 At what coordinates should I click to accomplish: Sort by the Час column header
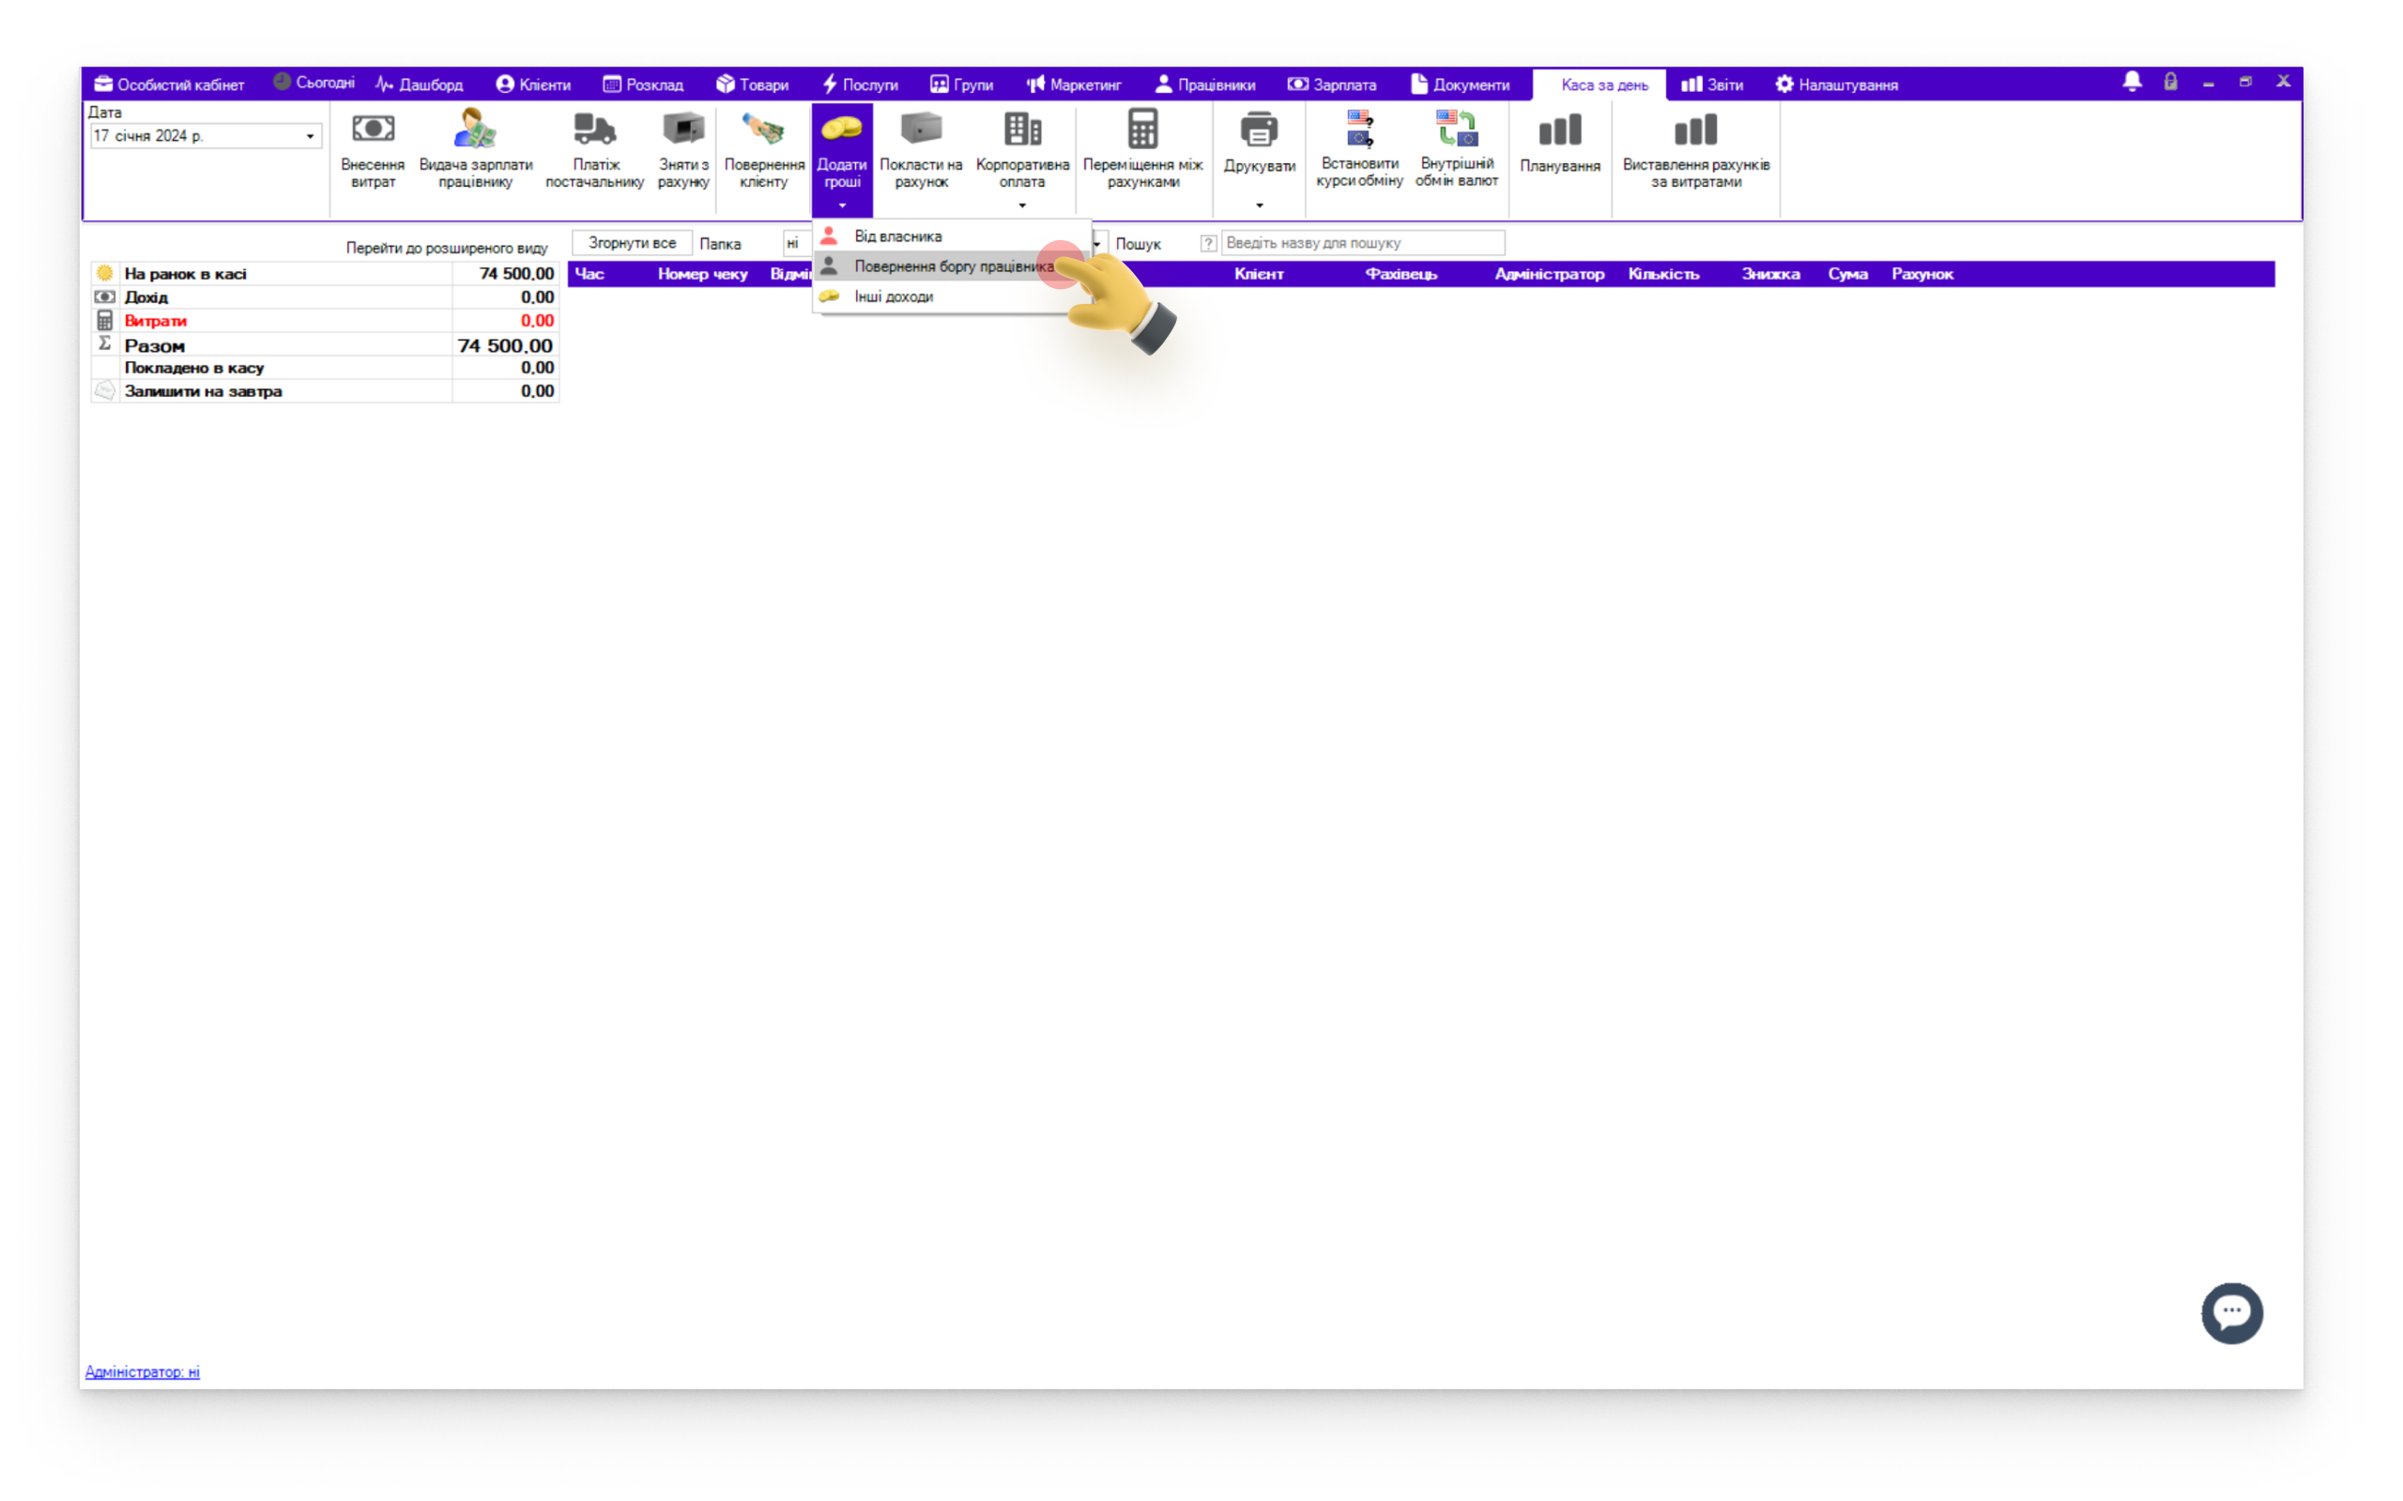coord(589,274)
